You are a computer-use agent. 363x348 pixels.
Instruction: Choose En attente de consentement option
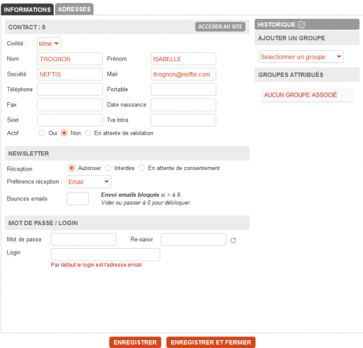click(x=142, y=168)
